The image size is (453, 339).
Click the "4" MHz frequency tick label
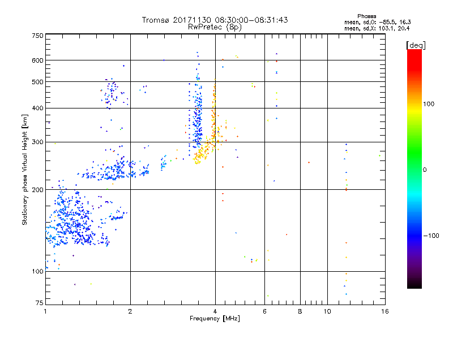pos(215,311)
